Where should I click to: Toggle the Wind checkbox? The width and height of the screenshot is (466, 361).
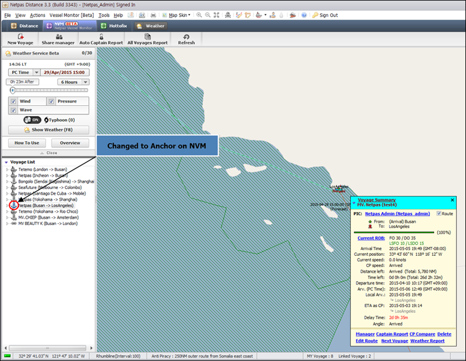click(x=13, y=101)
